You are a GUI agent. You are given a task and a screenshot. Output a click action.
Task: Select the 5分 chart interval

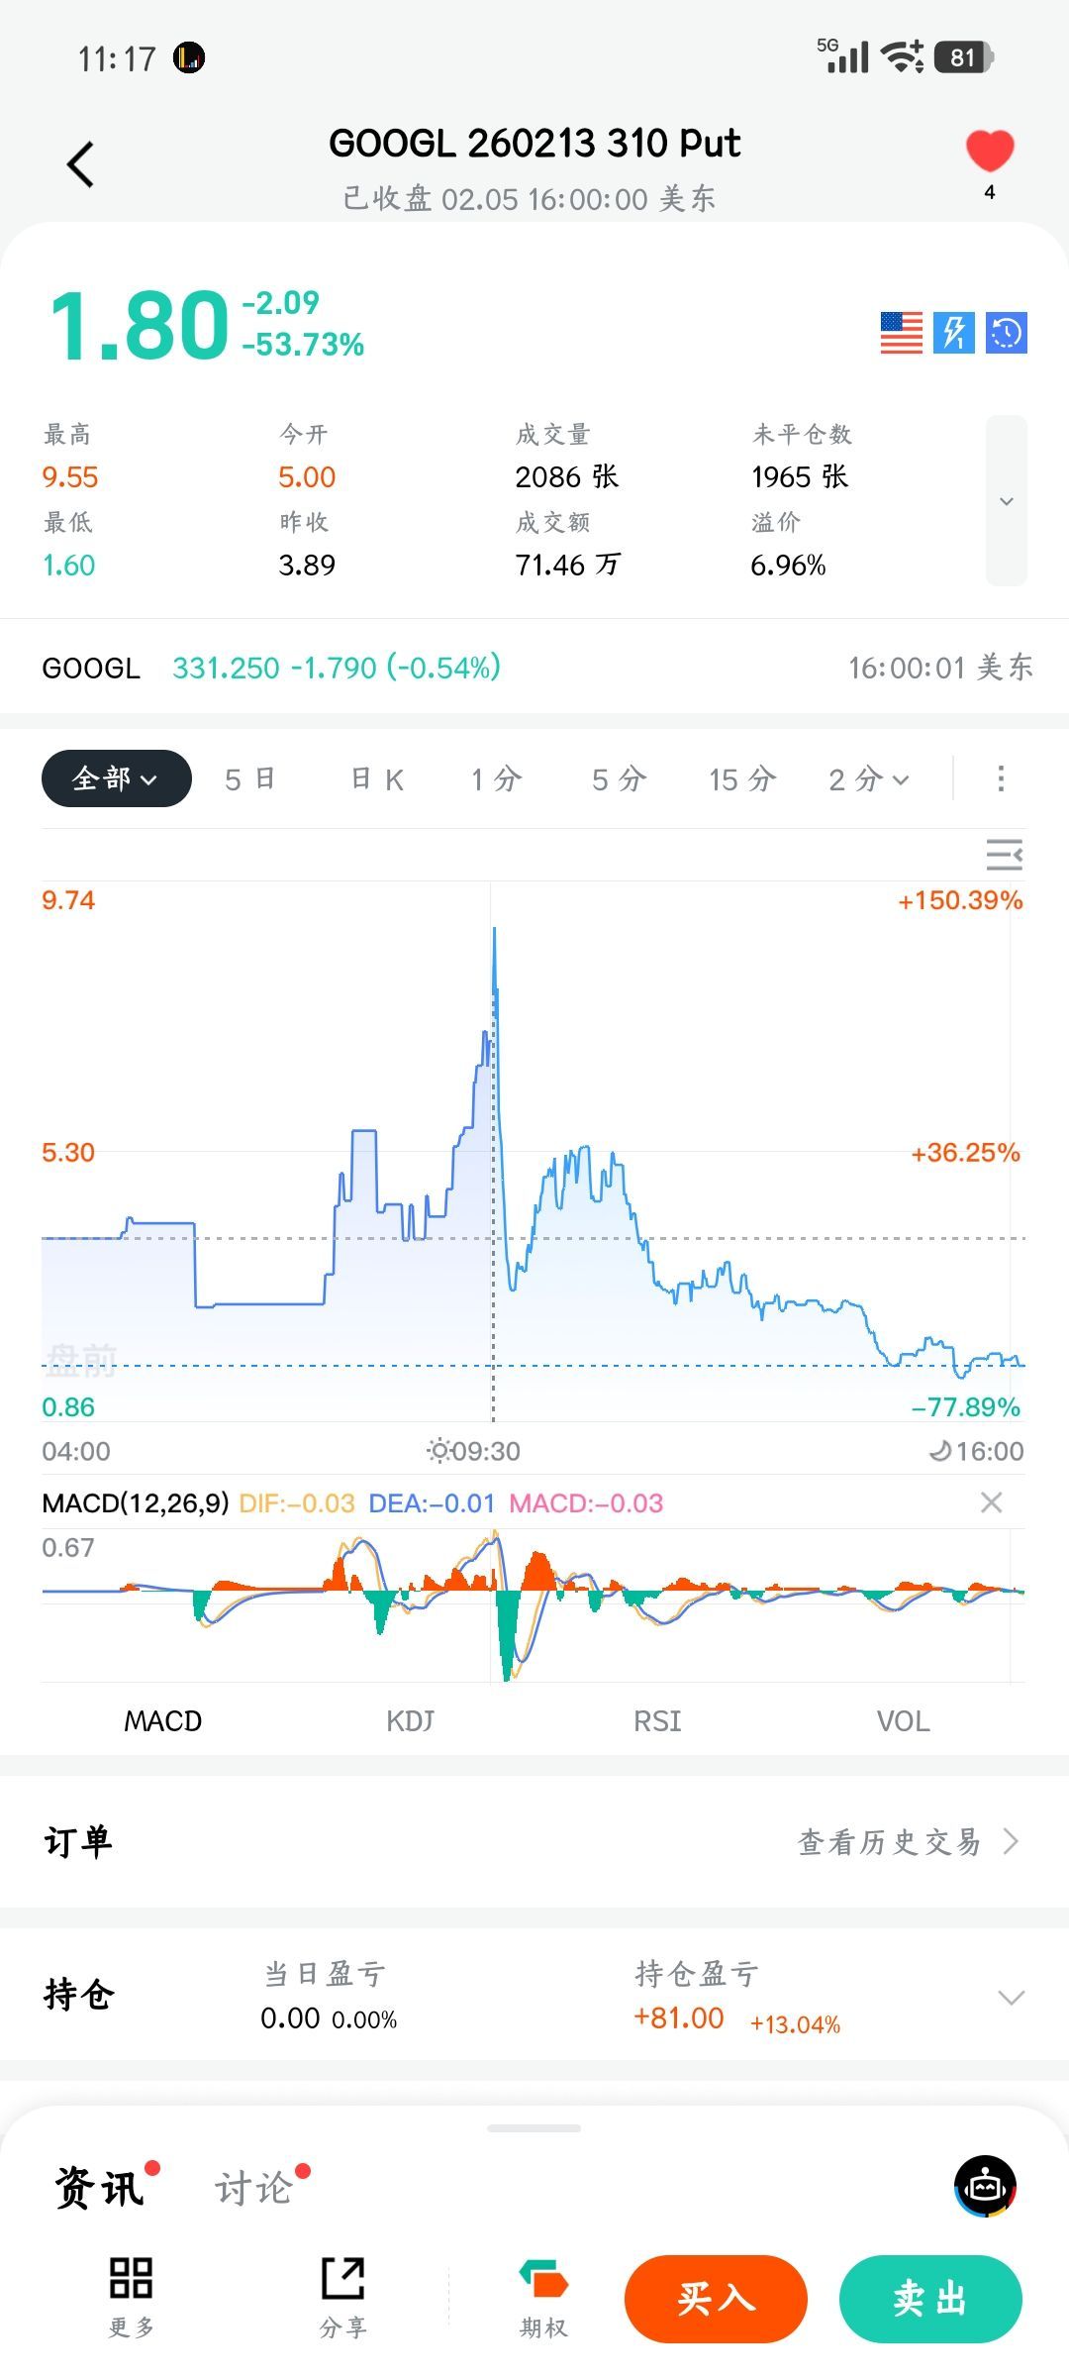click(619, 779)
